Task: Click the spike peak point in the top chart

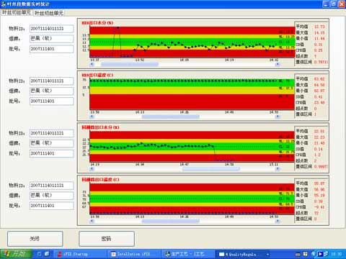Action: [118, 28]
